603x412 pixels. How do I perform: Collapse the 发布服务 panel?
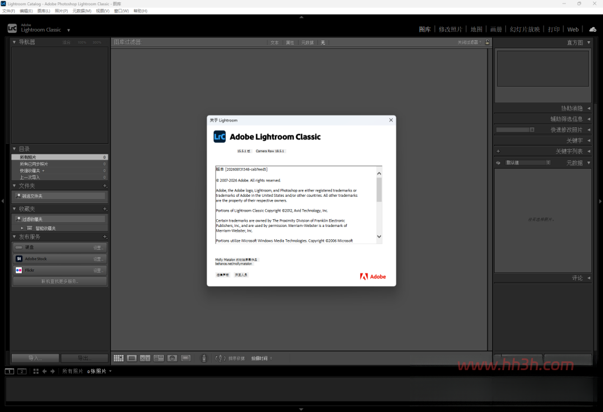coord(14,237)
